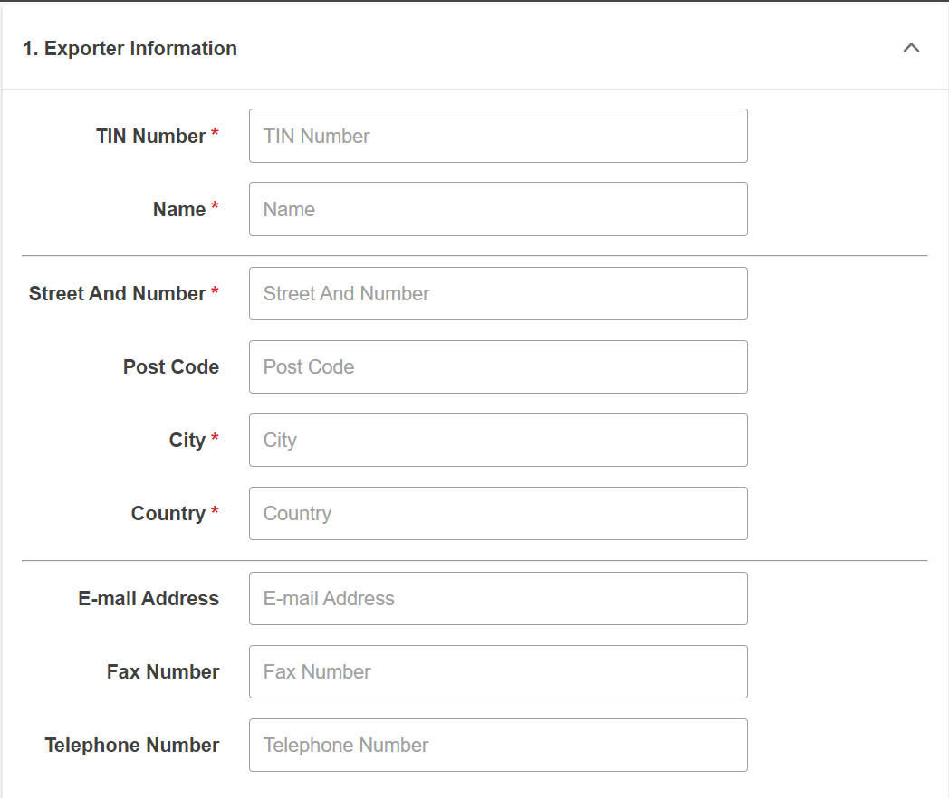Click the 'Name' field label

pos(179,209)
